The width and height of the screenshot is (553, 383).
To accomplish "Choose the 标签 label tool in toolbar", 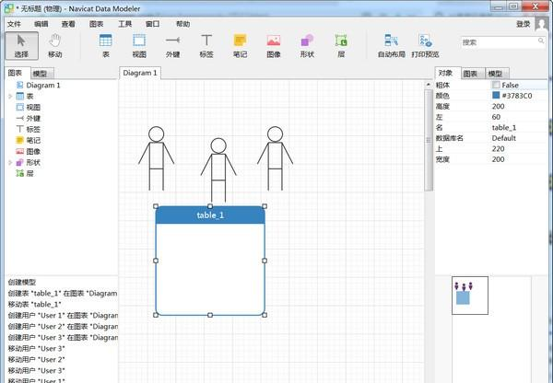I will (206, 46).
